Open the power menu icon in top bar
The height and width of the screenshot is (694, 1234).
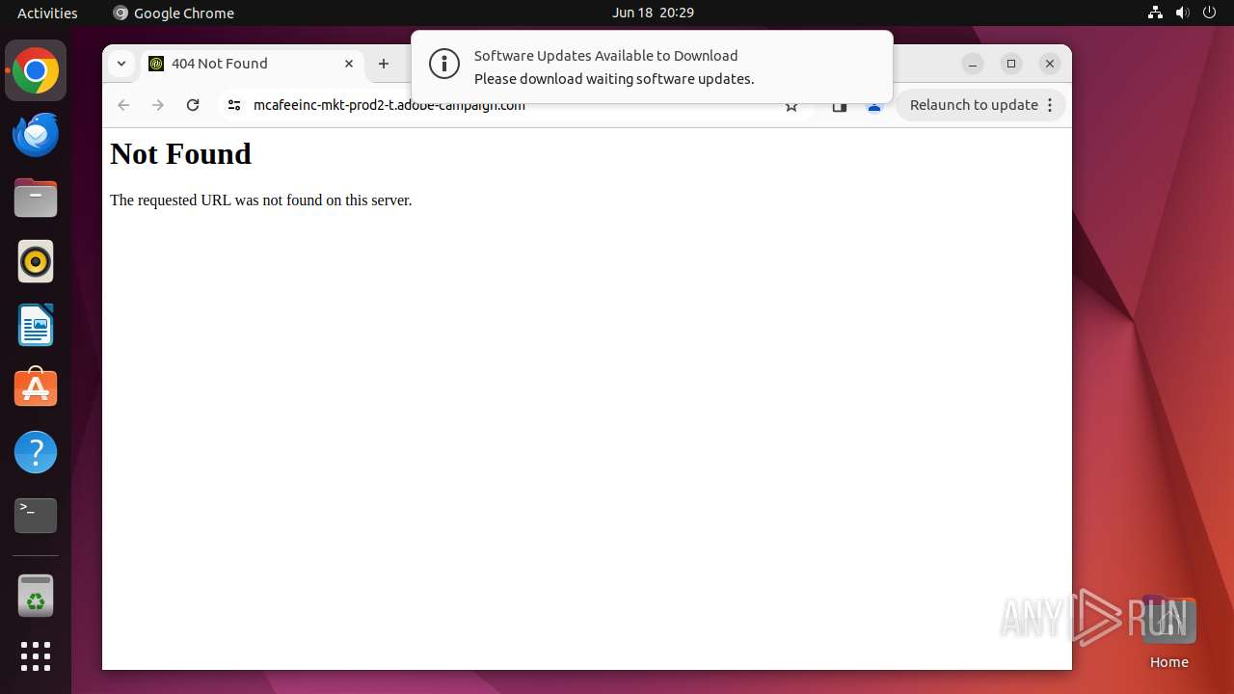click(1209, 13)
